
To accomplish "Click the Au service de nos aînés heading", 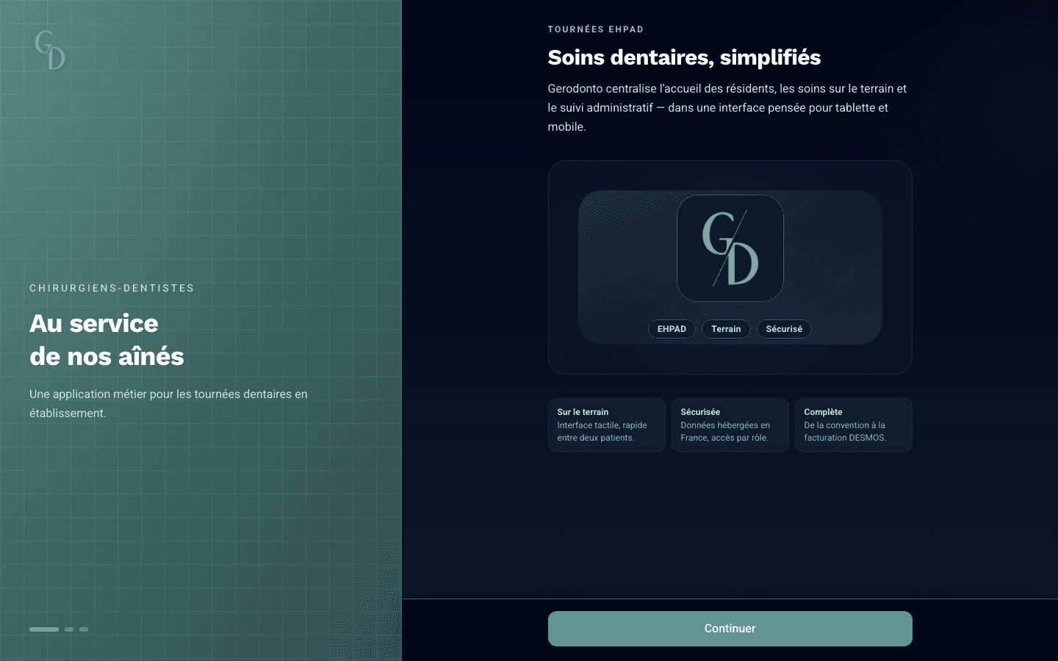I will (107, 340).
